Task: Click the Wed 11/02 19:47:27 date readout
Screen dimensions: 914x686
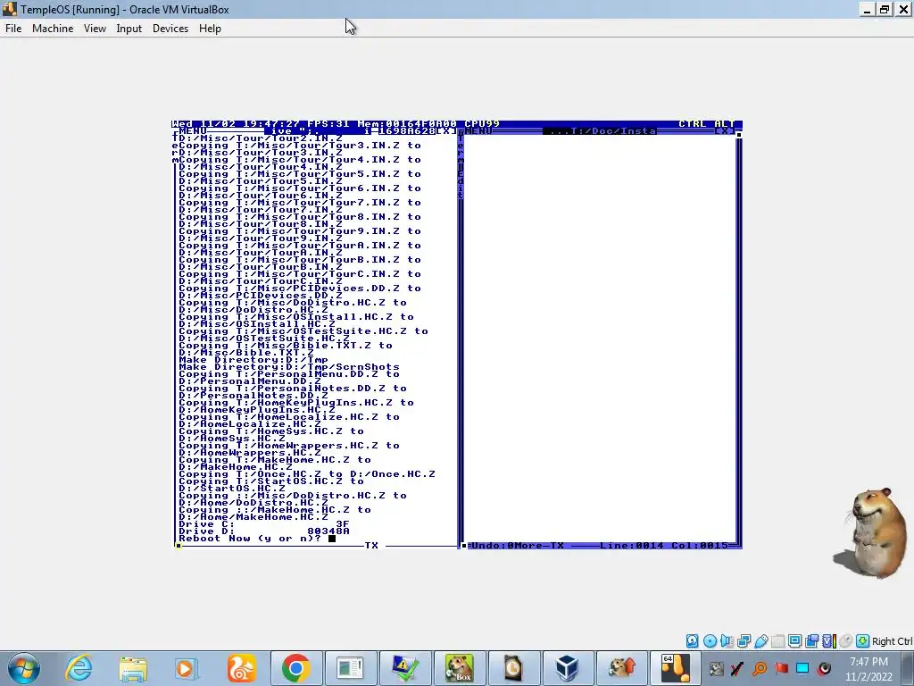Action: [236, 123]
